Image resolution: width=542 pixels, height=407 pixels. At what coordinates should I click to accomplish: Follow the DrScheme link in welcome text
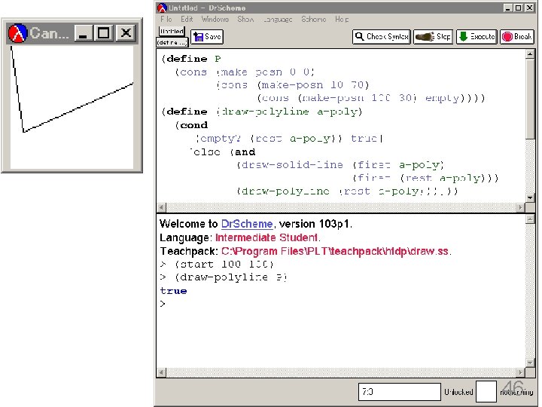pos(247,224)
